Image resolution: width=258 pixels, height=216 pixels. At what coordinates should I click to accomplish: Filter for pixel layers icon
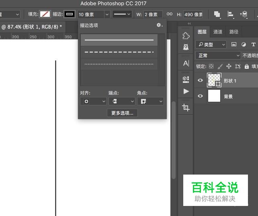pos(234,45)
